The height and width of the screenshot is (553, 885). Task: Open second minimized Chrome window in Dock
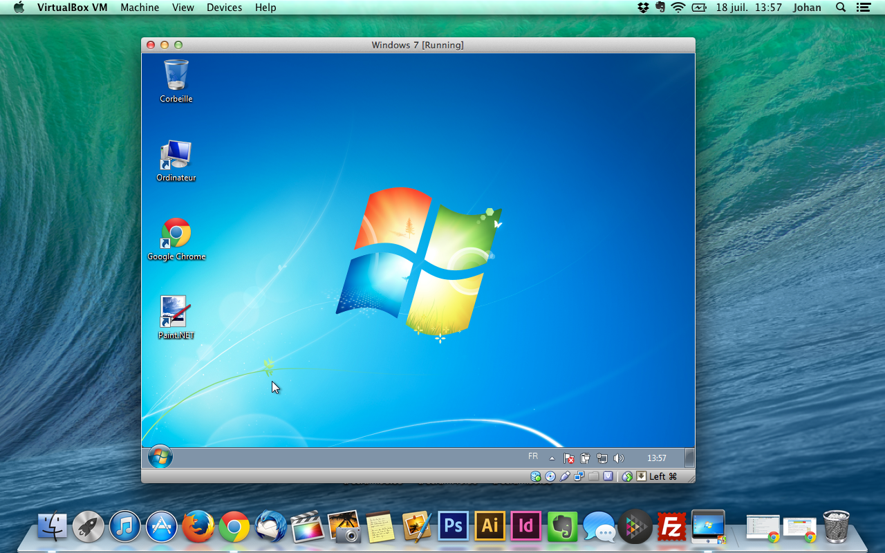(800, 529)
